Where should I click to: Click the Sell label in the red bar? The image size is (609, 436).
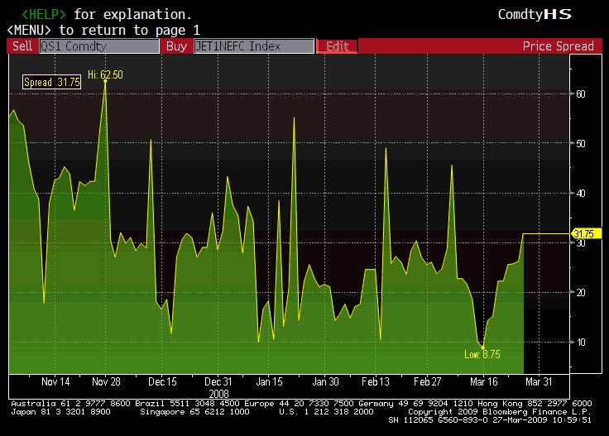[22, 46]
